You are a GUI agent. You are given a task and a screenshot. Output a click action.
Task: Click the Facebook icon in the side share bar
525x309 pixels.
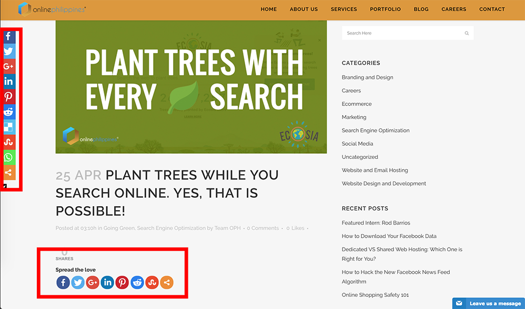coord(9,36)
